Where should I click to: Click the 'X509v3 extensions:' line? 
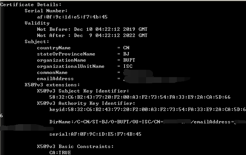(x=52, y=85)
